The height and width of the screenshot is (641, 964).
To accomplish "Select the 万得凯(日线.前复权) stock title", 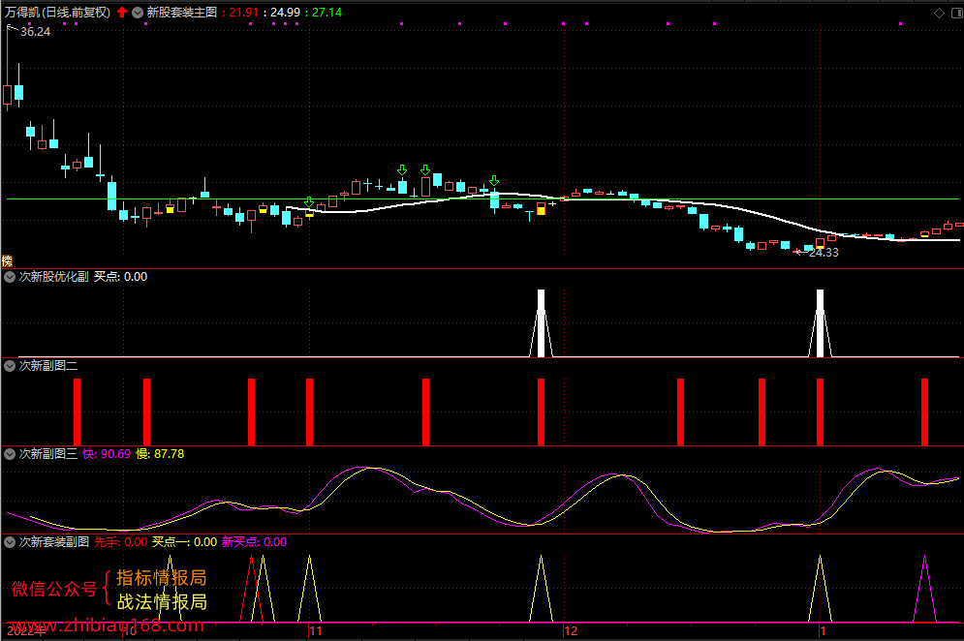I will [x=57, y=13].
